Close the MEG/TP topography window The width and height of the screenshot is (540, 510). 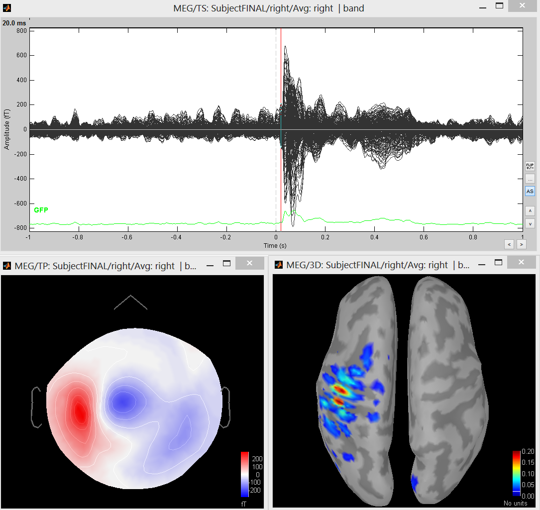pyautogui.click(x=249, y=263)
